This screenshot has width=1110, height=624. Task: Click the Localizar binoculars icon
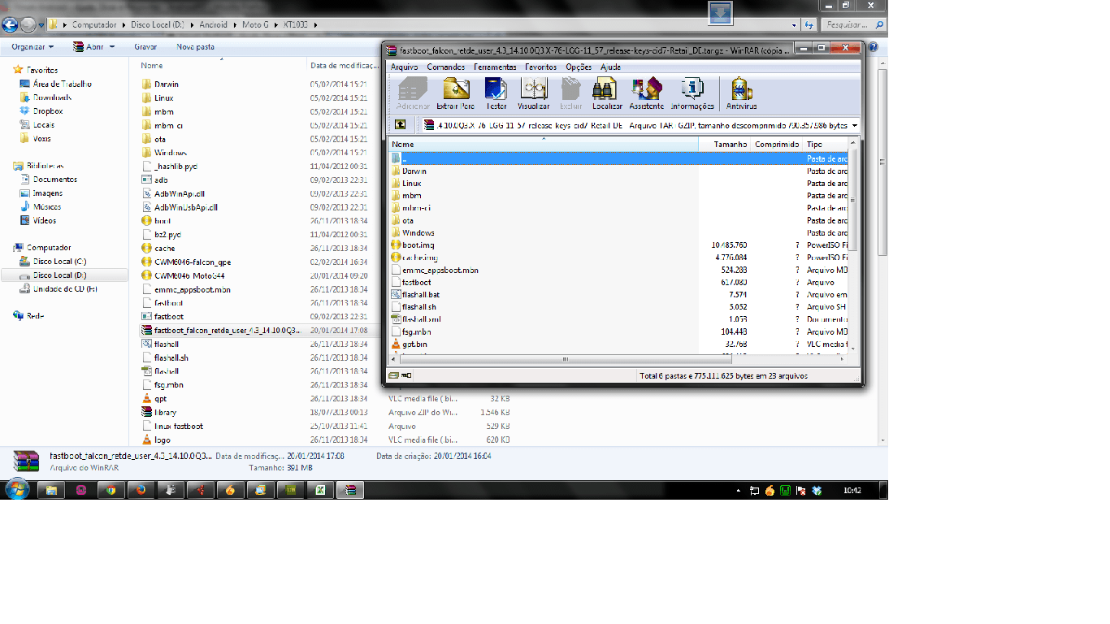(x=606, y=93)
